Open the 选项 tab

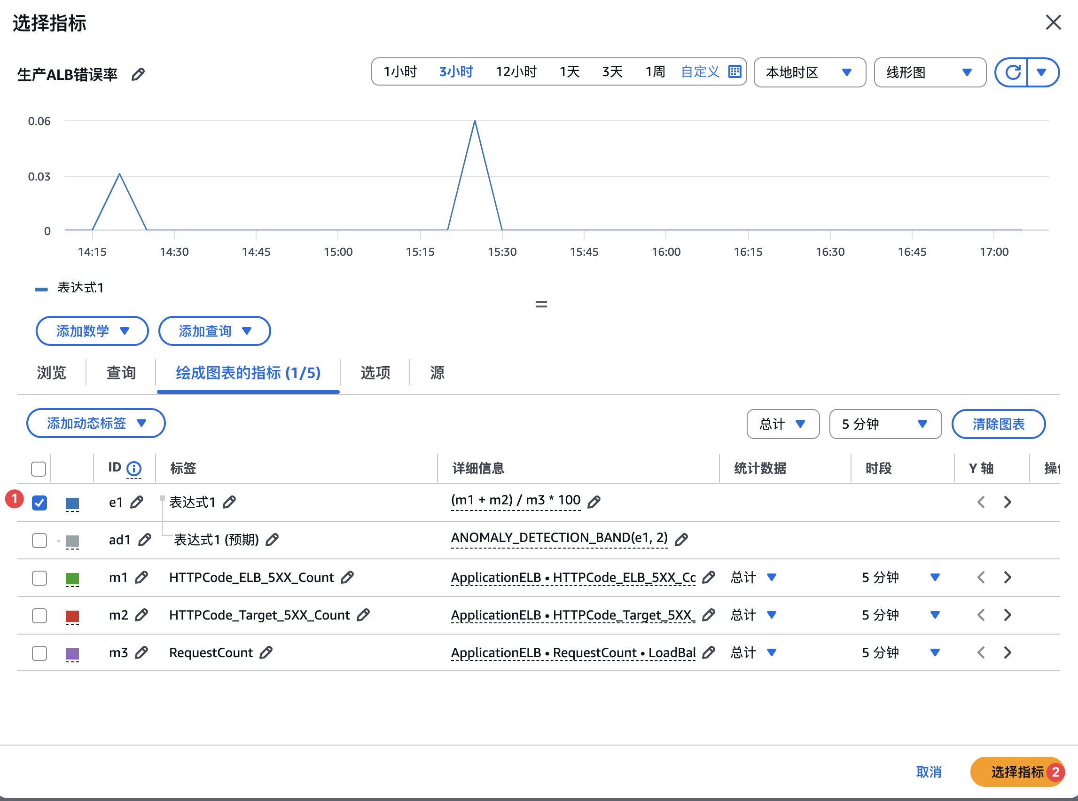[375, 373]
